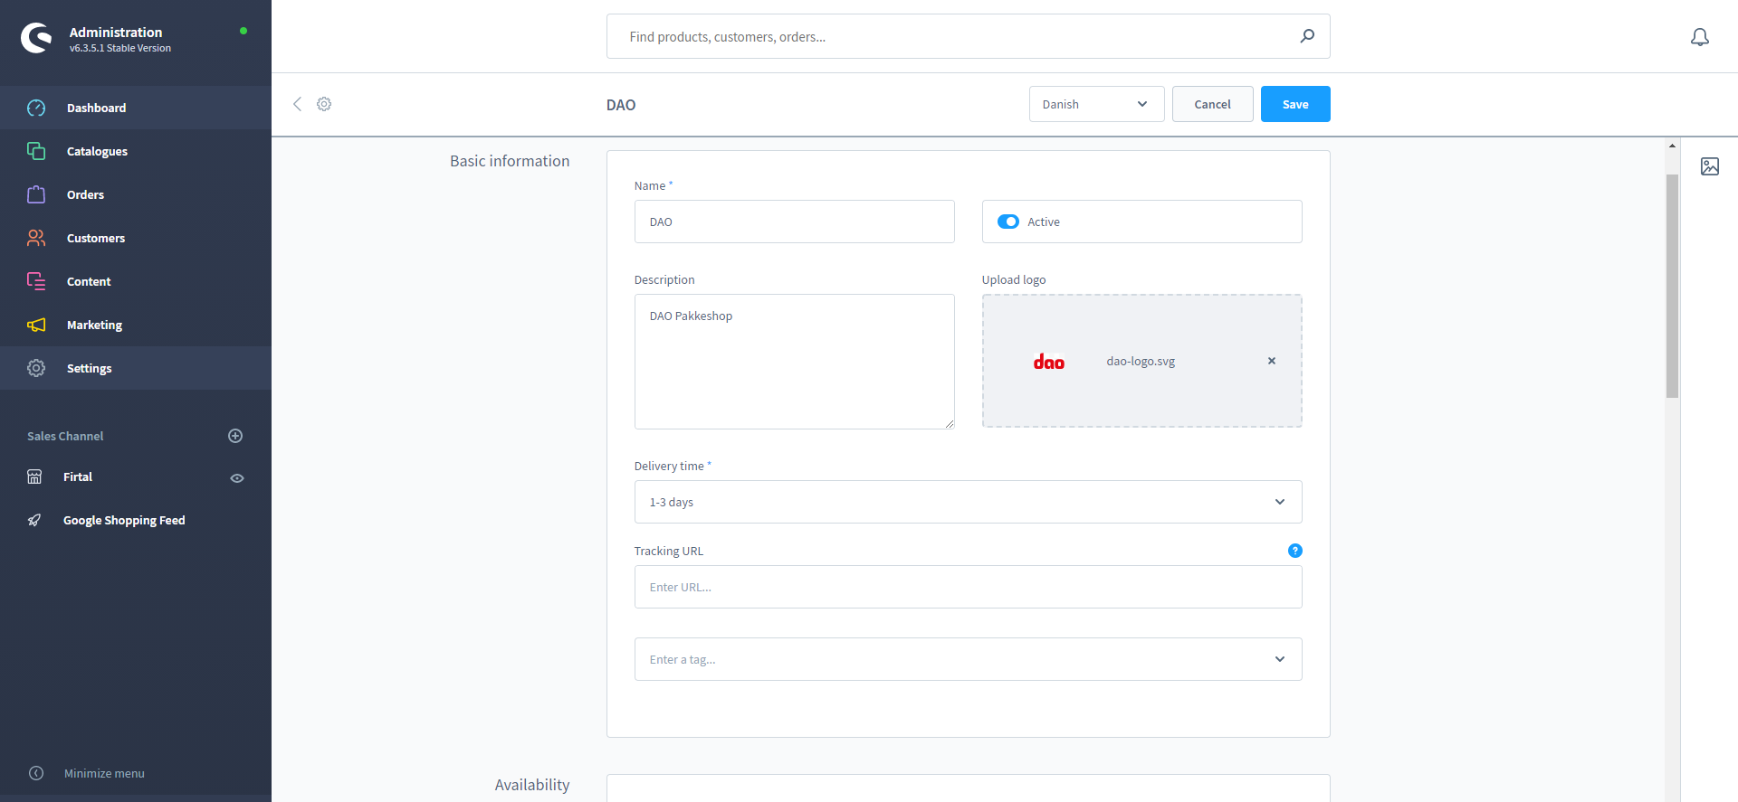
Task: Click the Shopware logo icon
Action: 36,38
